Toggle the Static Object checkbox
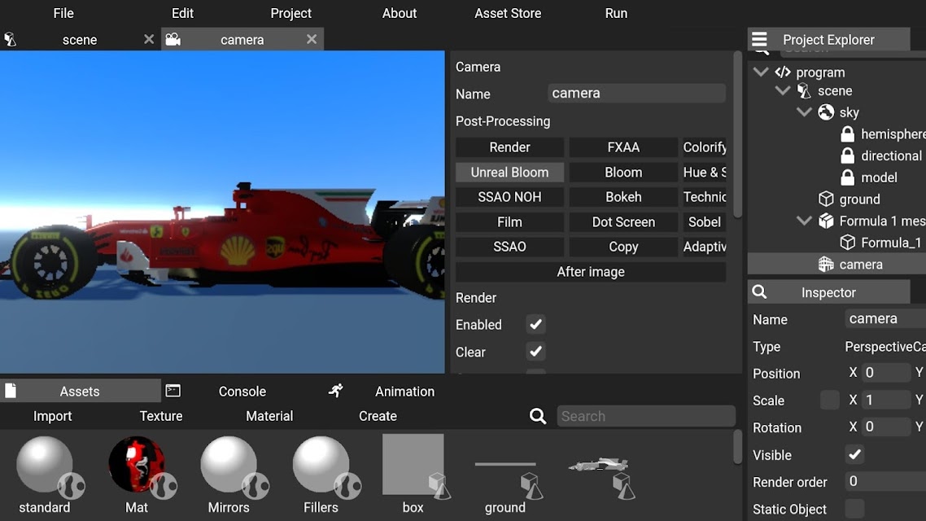The image size is (926, 521). (x=854, y=509)
